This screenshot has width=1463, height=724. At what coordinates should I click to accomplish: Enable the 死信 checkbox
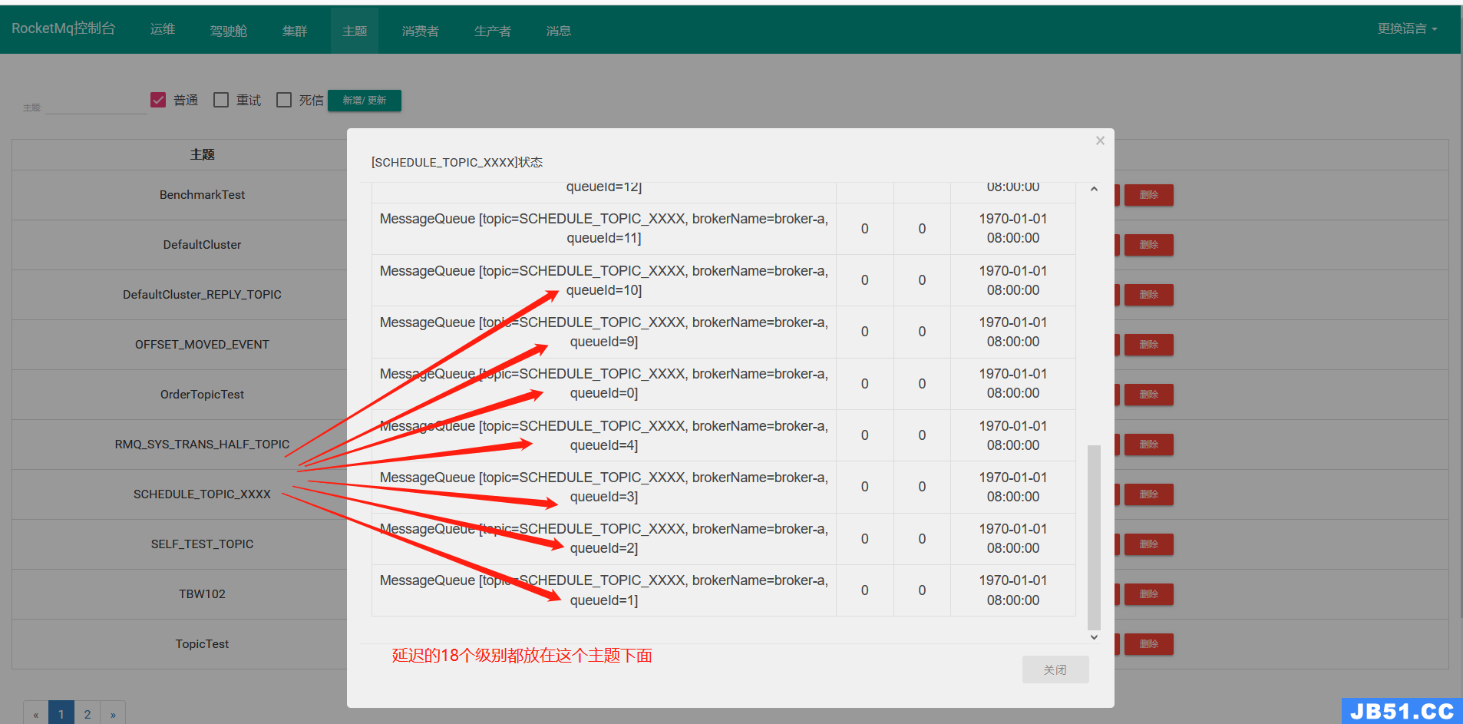click(284, 100)
